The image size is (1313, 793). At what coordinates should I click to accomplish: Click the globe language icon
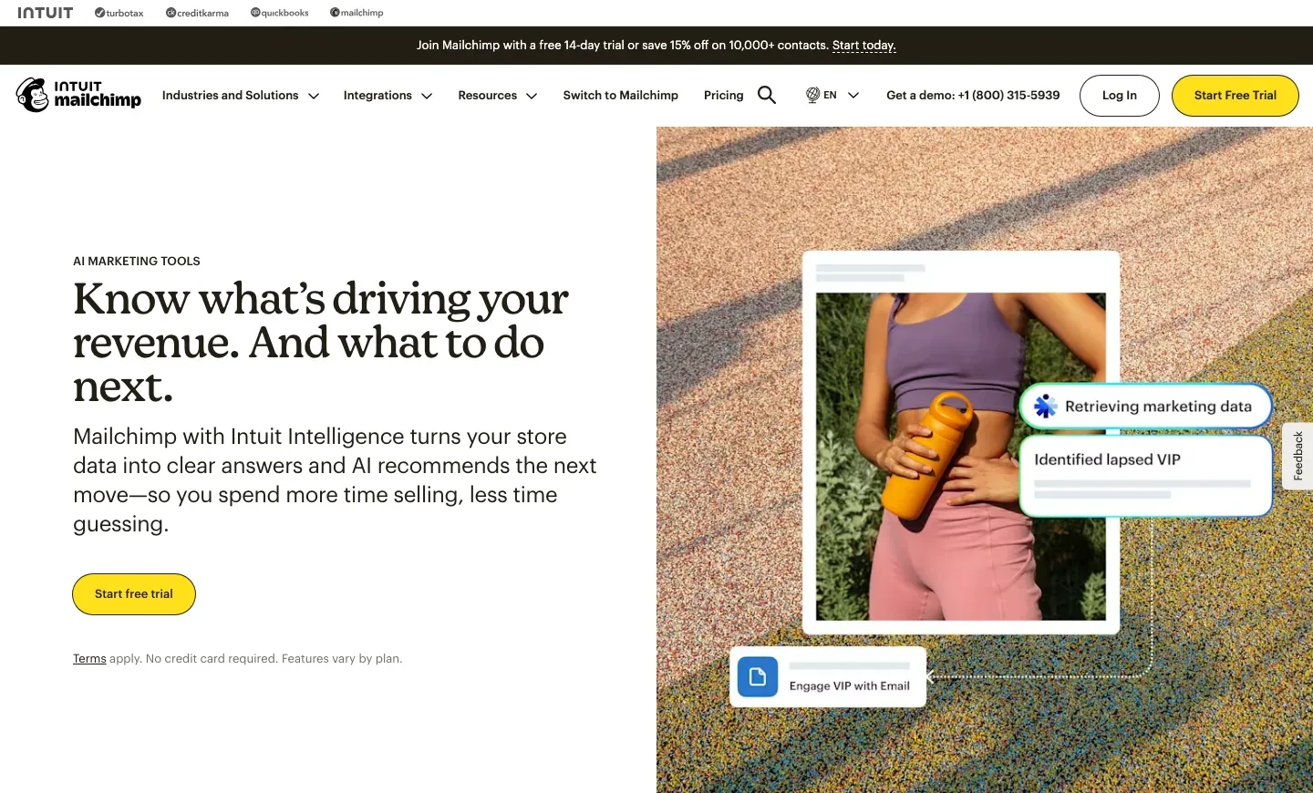[x=812, y=96]
